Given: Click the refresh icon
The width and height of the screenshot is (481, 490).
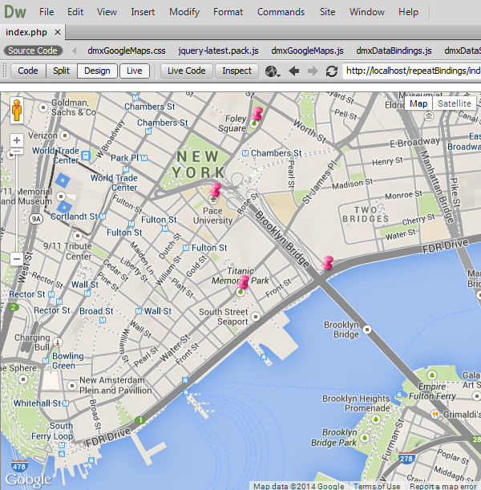Looking at the screenshot, I should pyautogui.click(x=331, y=71).
